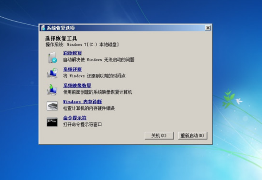Click the 选择恢复工具 heading
The image size is (262, 180).
coord(61,38)
